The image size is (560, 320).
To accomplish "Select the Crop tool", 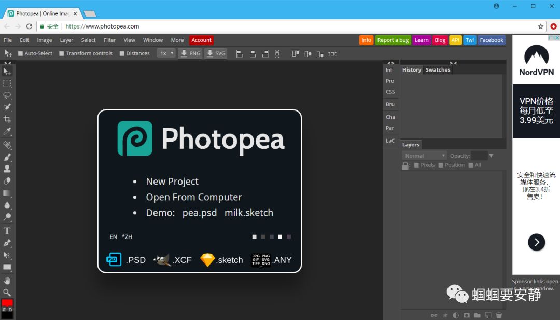I will tap(7, 120).
